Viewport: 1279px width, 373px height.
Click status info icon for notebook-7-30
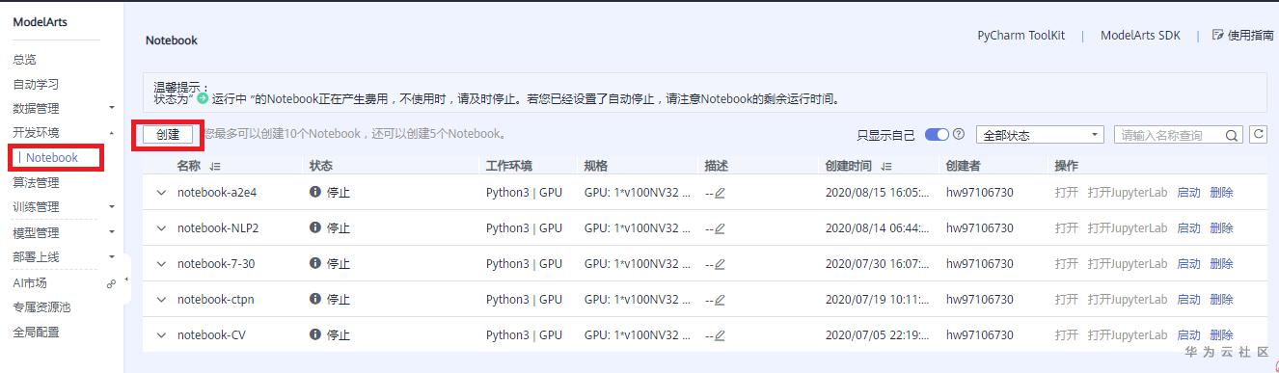(315, 263)
